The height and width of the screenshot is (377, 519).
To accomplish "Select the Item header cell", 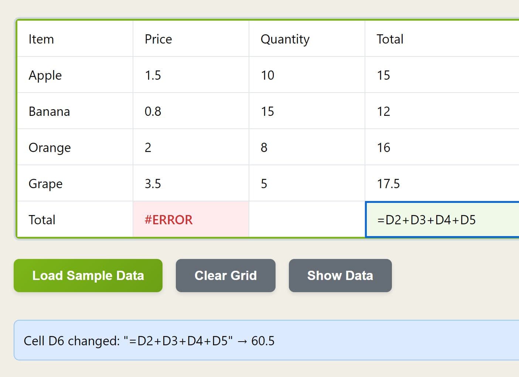I will tap(75, 39).
